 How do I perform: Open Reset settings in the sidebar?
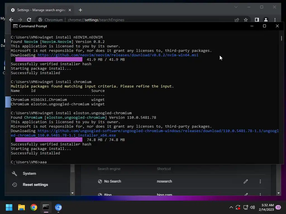35,184
